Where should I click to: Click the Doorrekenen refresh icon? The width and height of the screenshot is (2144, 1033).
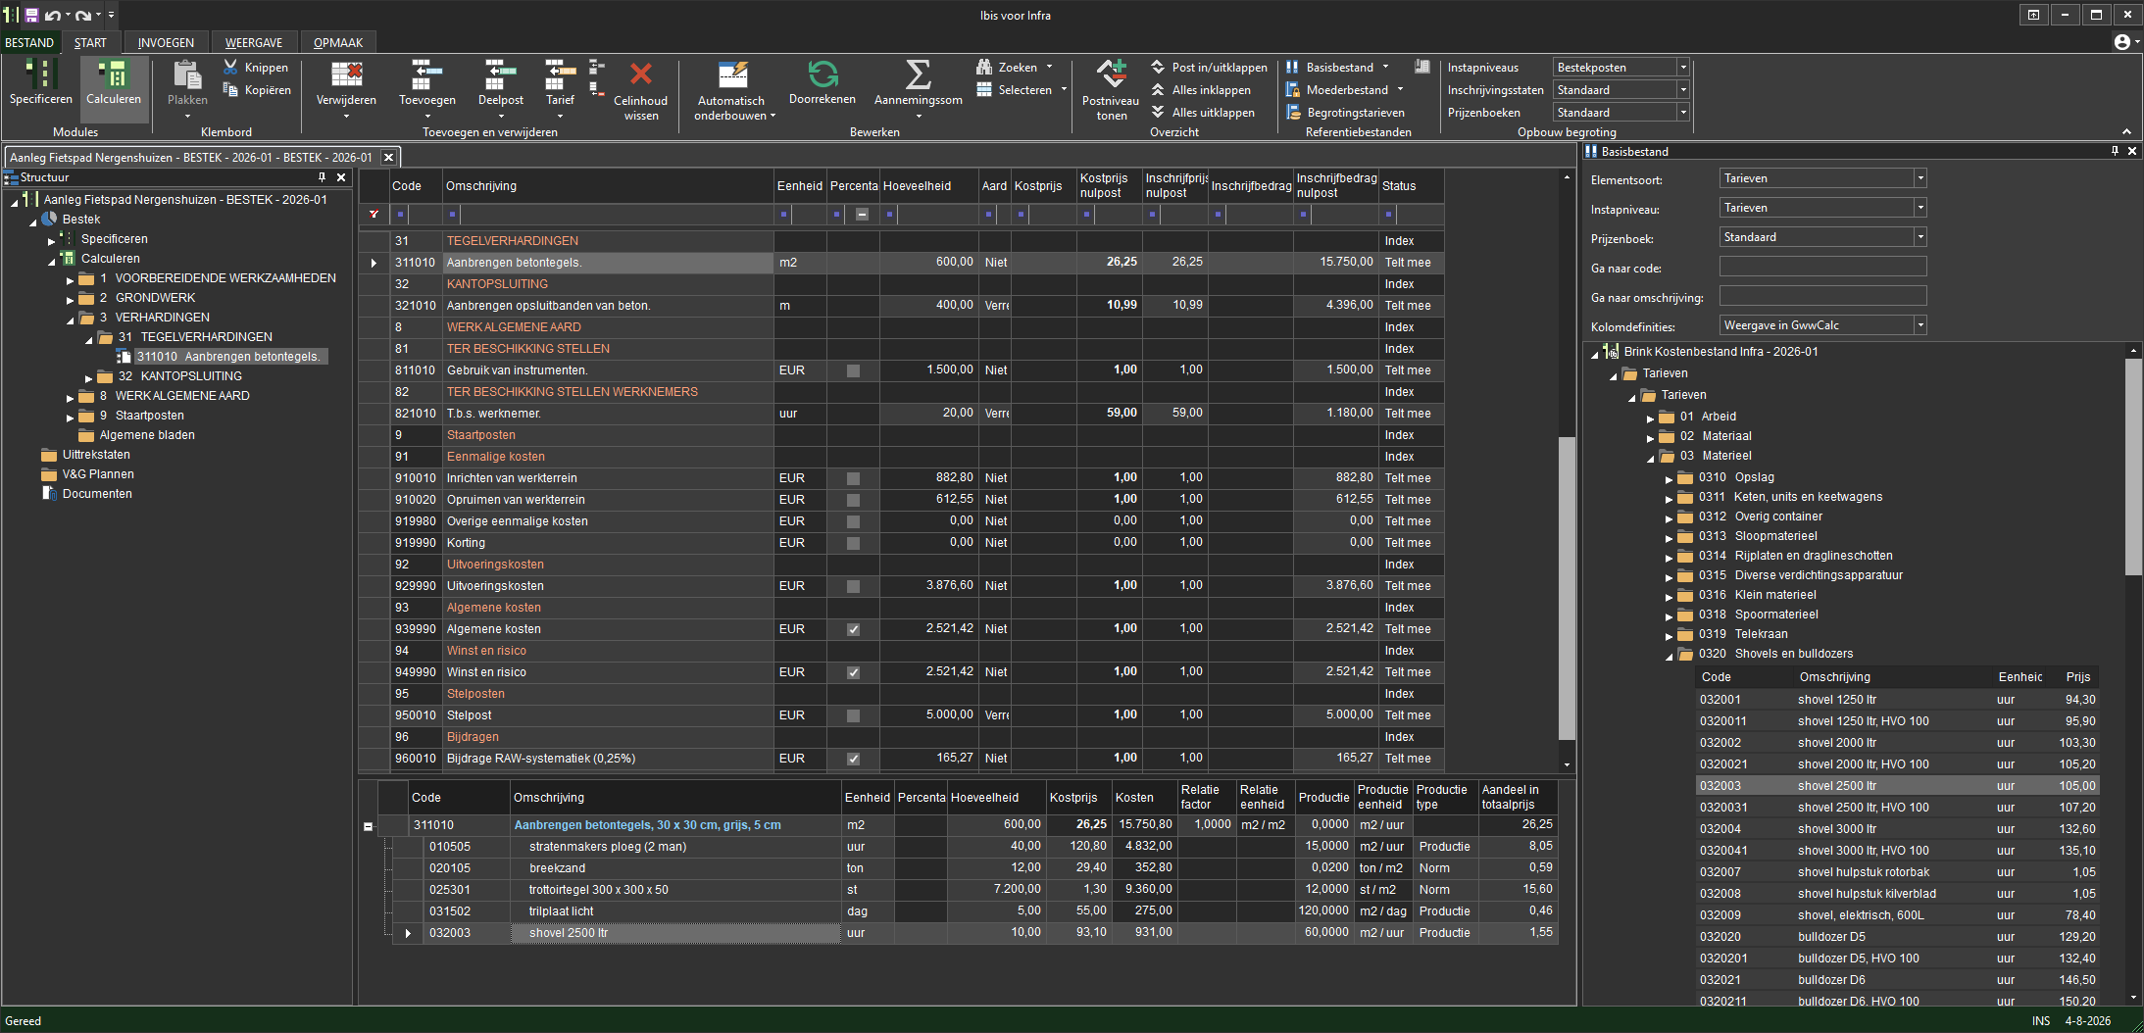[x=823, y=74]
